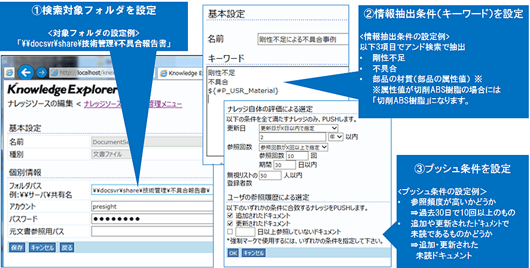Switch to the Knowledge E browser tab
530x268 pixels.
coord(182,72)
